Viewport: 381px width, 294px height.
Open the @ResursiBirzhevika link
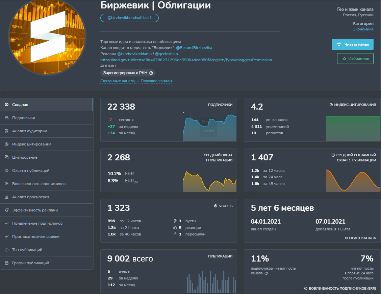(x=194, y=48)
